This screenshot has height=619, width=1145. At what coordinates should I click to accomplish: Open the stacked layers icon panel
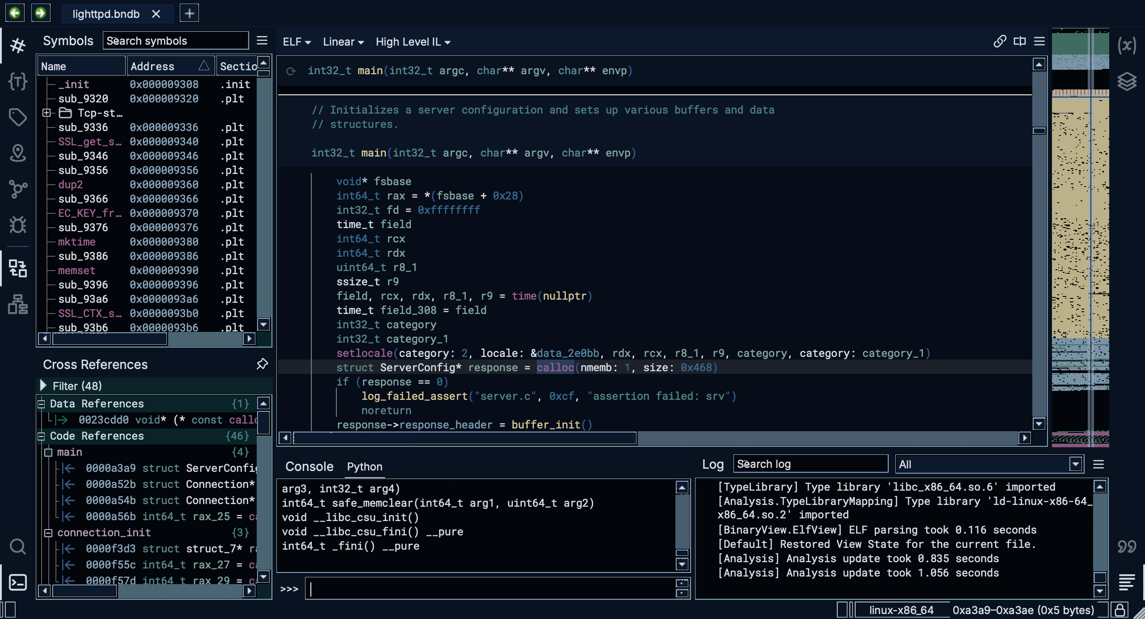pyautogui.click(x=1127, y=81)
